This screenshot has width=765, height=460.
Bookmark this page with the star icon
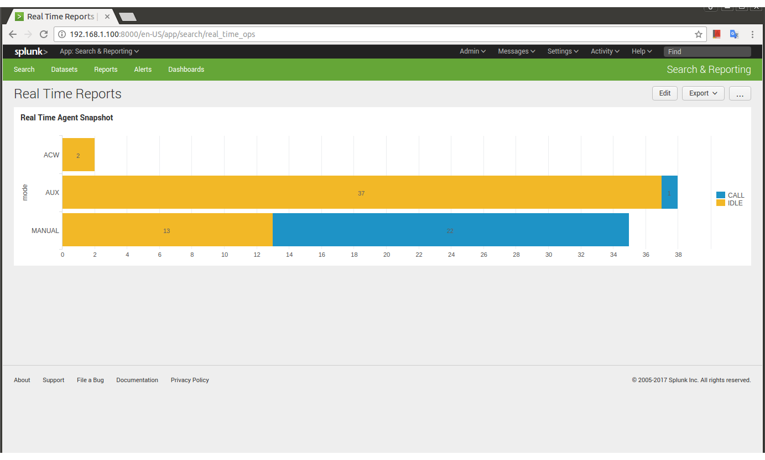pyautogui.click(x=699, y=34)
